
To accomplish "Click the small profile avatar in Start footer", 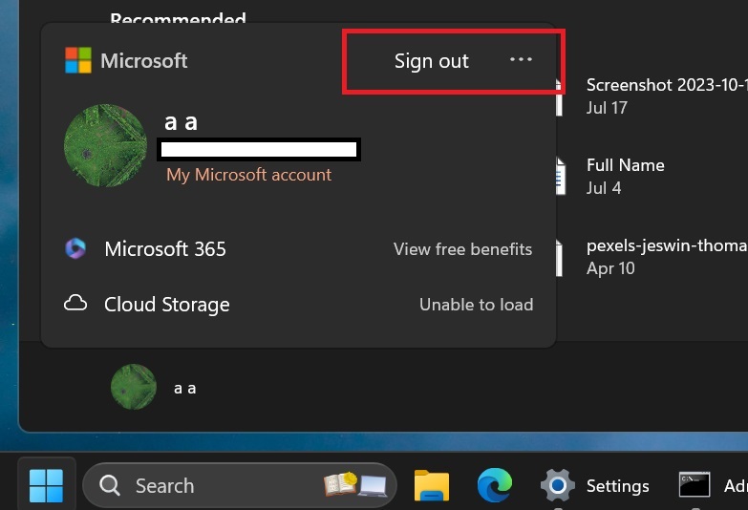I will click(x=134, y=387).
